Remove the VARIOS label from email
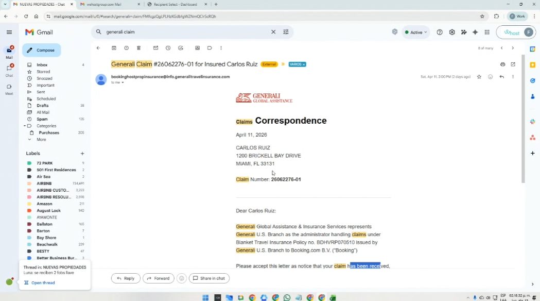The image size is (540, 301). (x=304, y=64)
